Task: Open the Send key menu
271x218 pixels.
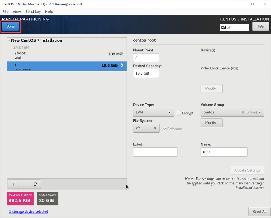Action: (x=33, y=11)
